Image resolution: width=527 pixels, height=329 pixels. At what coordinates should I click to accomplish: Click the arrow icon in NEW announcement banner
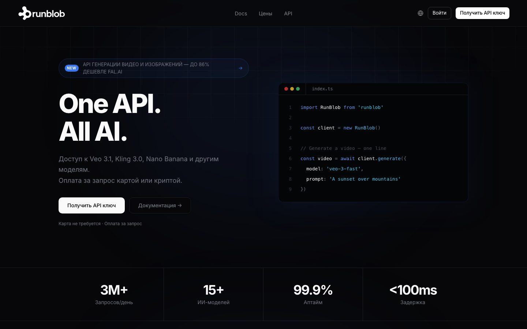pyautogui.click(x=240, y=68)
